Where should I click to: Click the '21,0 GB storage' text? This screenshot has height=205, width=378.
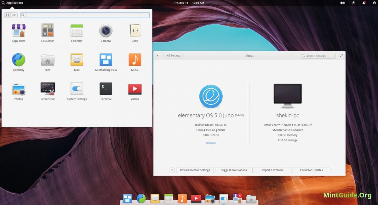[x=288, y=140]
